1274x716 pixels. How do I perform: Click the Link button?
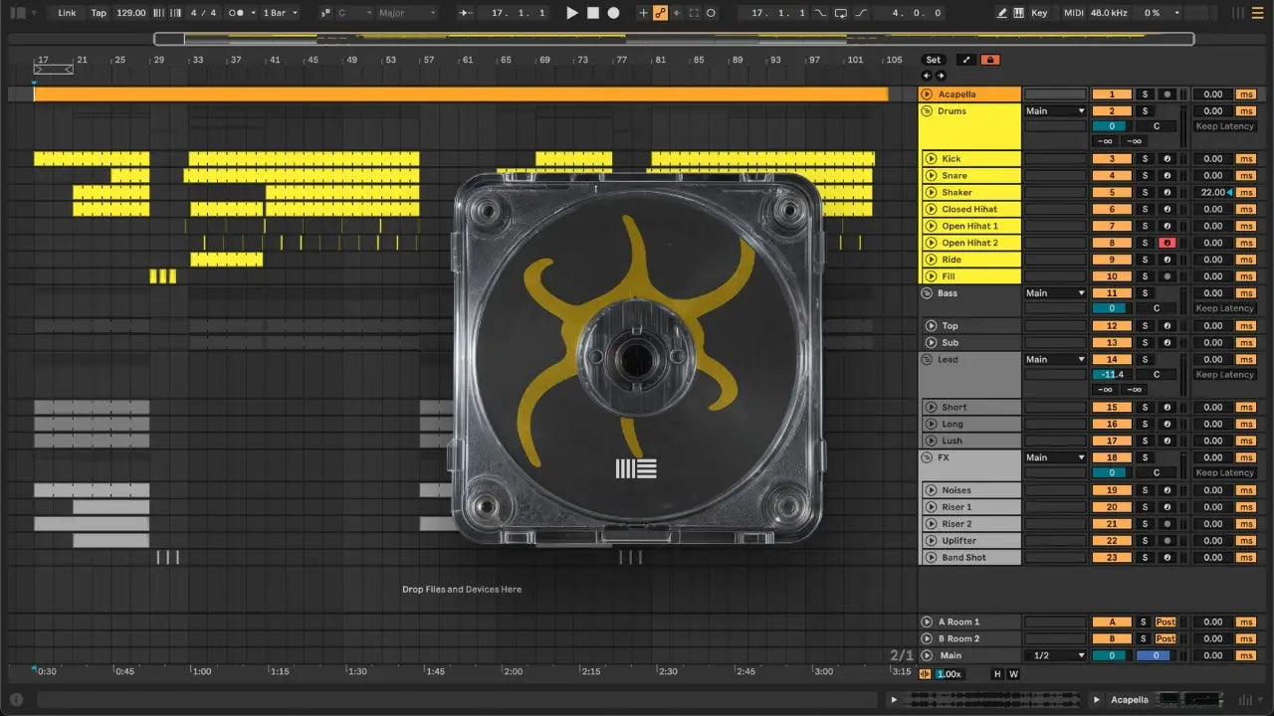point(67,13)
